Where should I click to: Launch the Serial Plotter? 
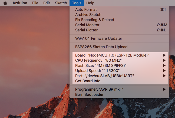pyautogui.click(x=119, y=30)
